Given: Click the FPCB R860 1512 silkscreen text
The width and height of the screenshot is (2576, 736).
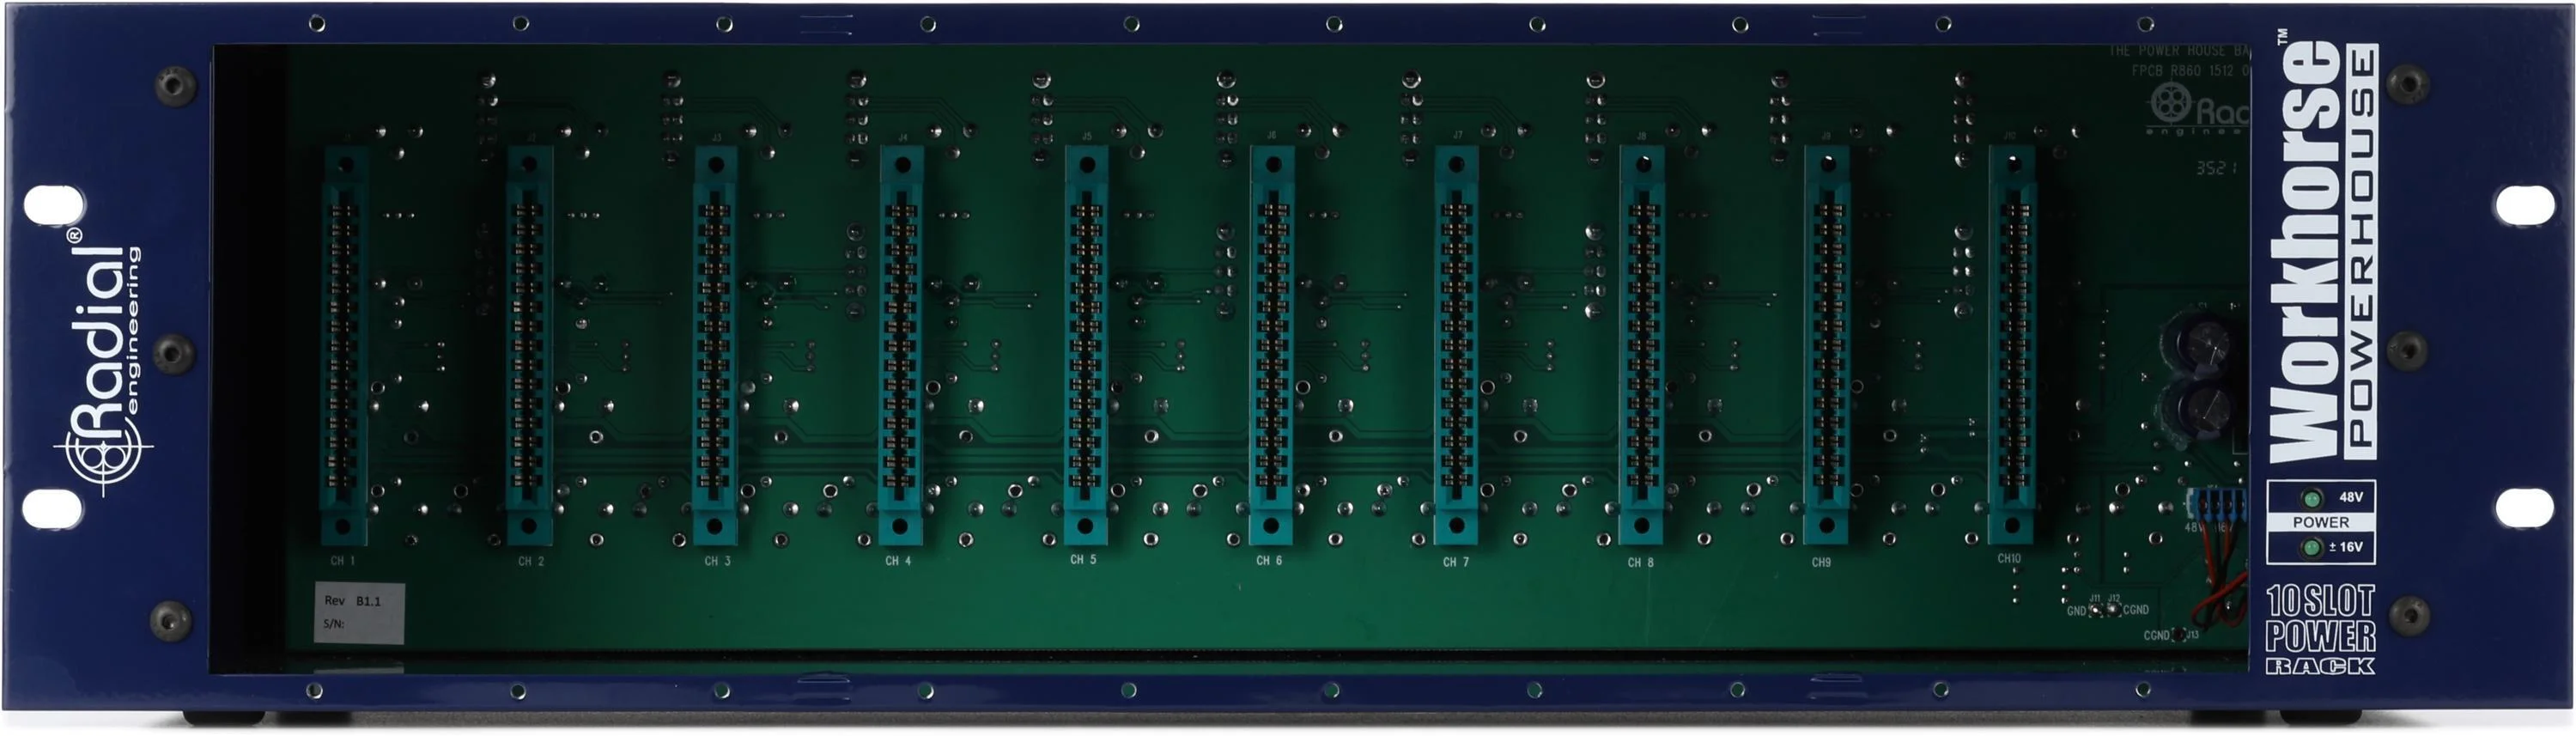Looking at the screenshot, I should pyautogui.click(x=2190, y=71).
